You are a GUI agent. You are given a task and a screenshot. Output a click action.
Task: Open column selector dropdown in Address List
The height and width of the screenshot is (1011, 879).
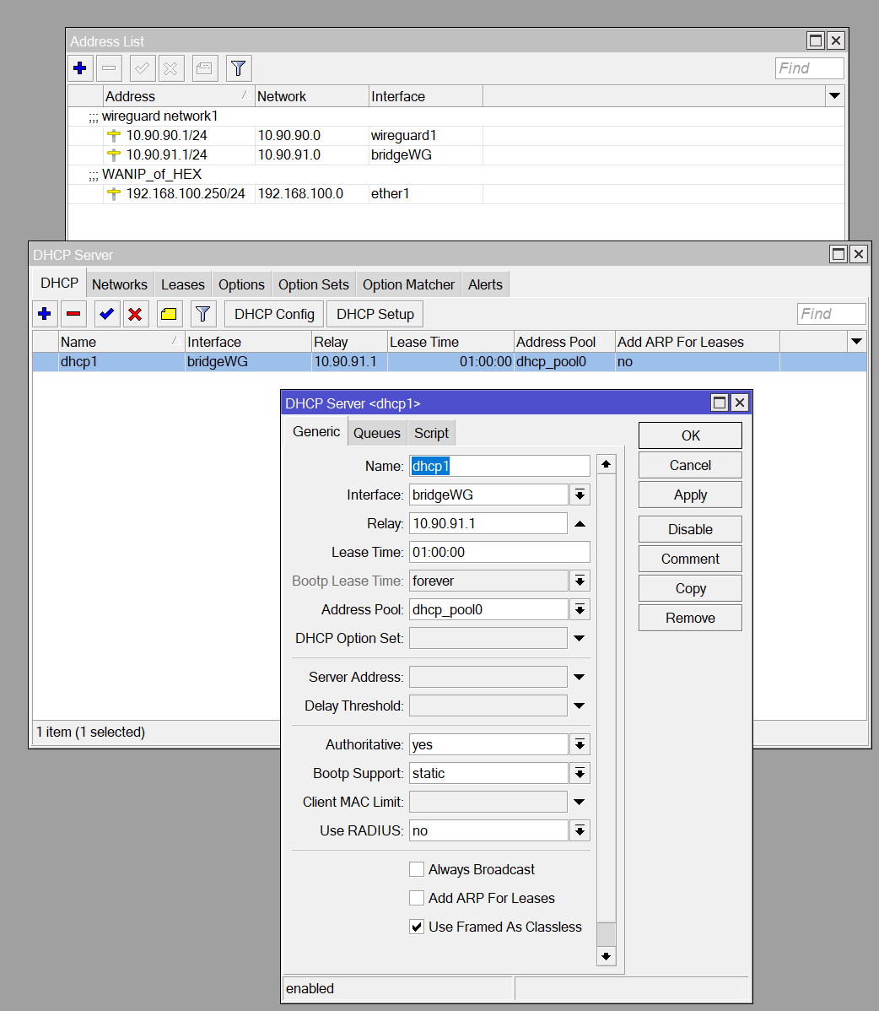point(834,96)
